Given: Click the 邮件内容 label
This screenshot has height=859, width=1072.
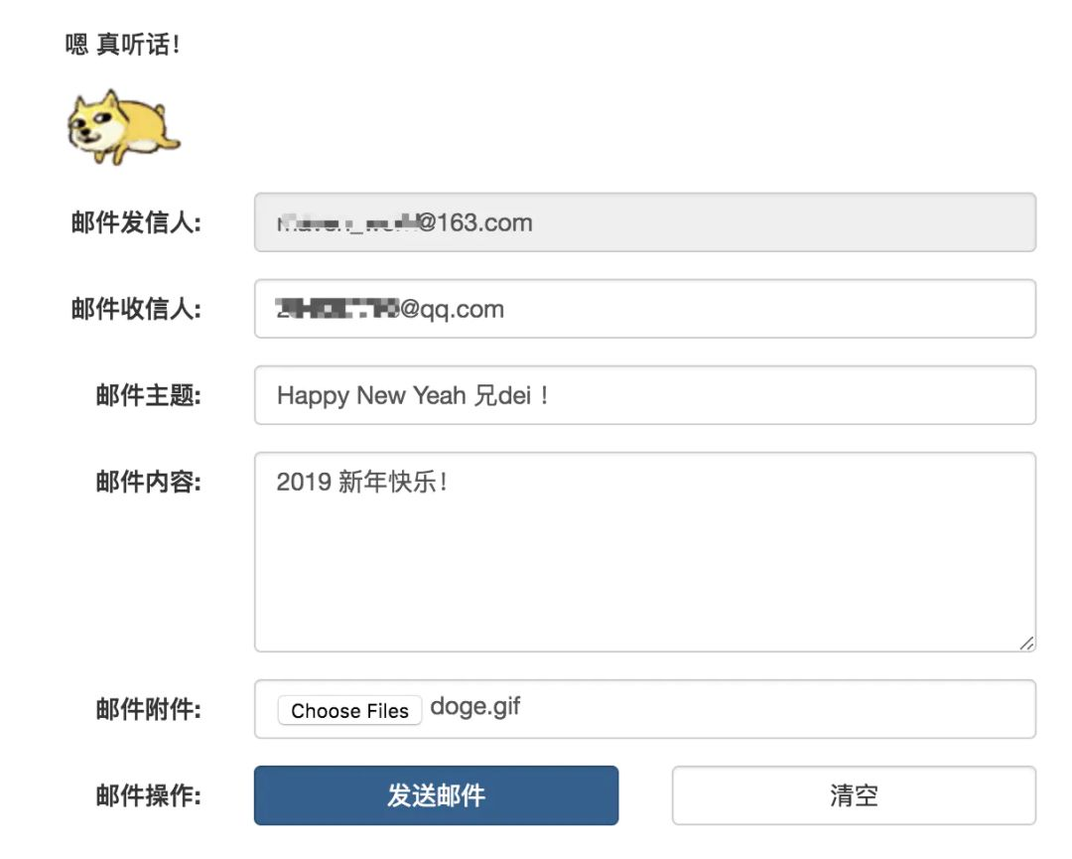Looking at the screenshot, I should tap(149, 483).
